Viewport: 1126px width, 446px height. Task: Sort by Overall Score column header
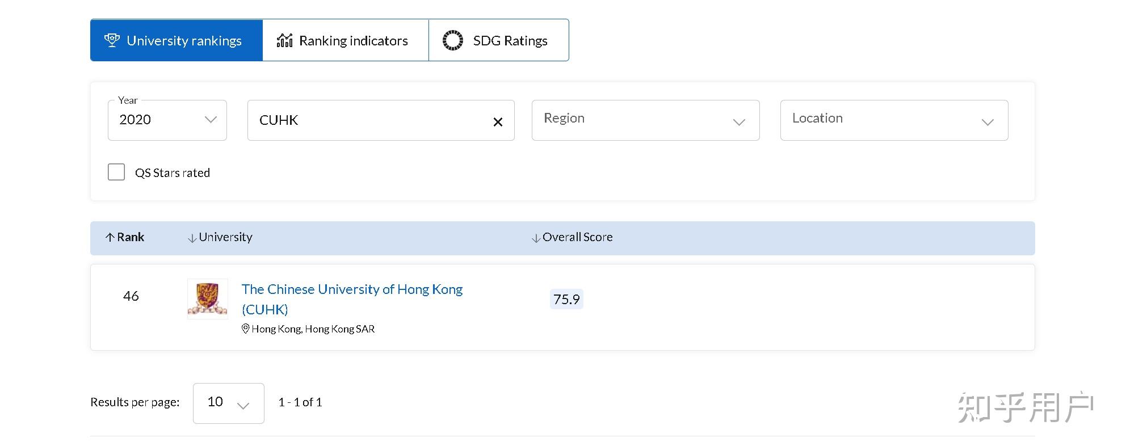572,237
